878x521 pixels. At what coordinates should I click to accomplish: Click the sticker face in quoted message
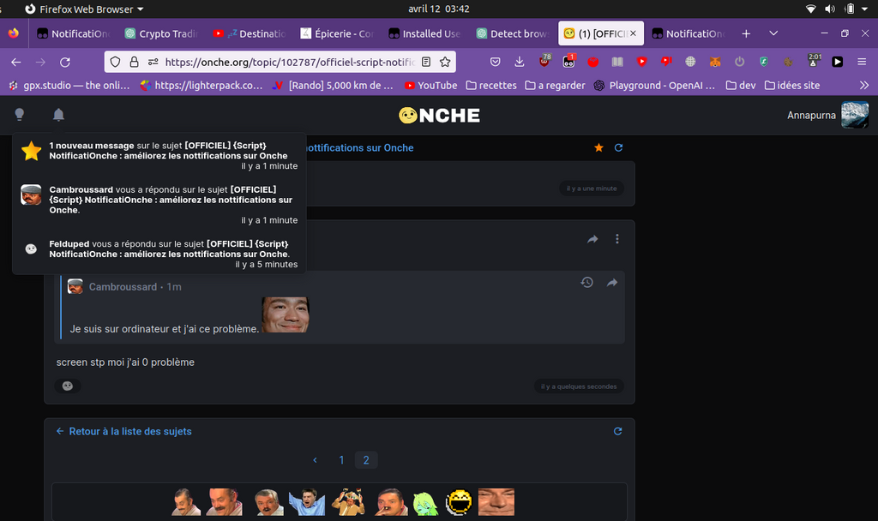286,314
